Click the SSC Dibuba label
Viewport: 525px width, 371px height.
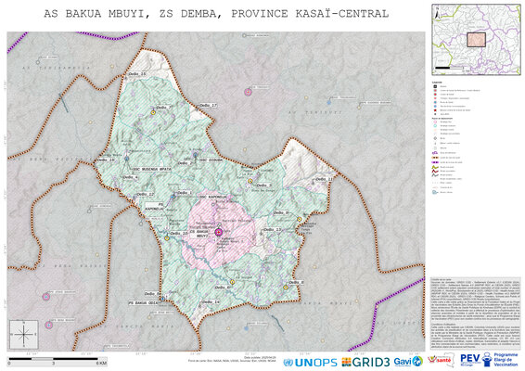tap(211, 160)
